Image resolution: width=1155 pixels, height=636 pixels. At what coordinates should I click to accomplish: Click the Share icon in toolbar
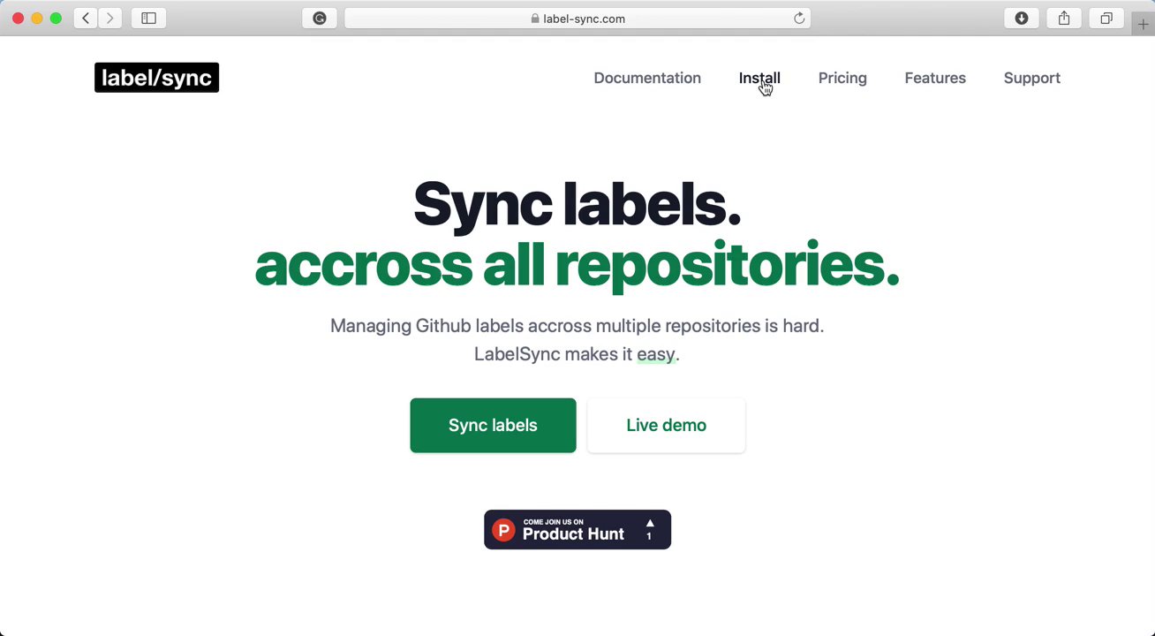pyautogui.click(x=1064, y=18)
